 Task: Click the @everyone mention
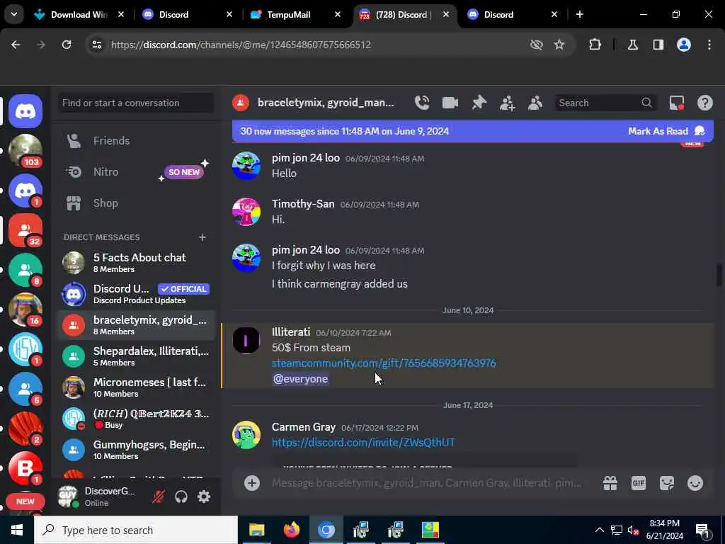point(300,379)
